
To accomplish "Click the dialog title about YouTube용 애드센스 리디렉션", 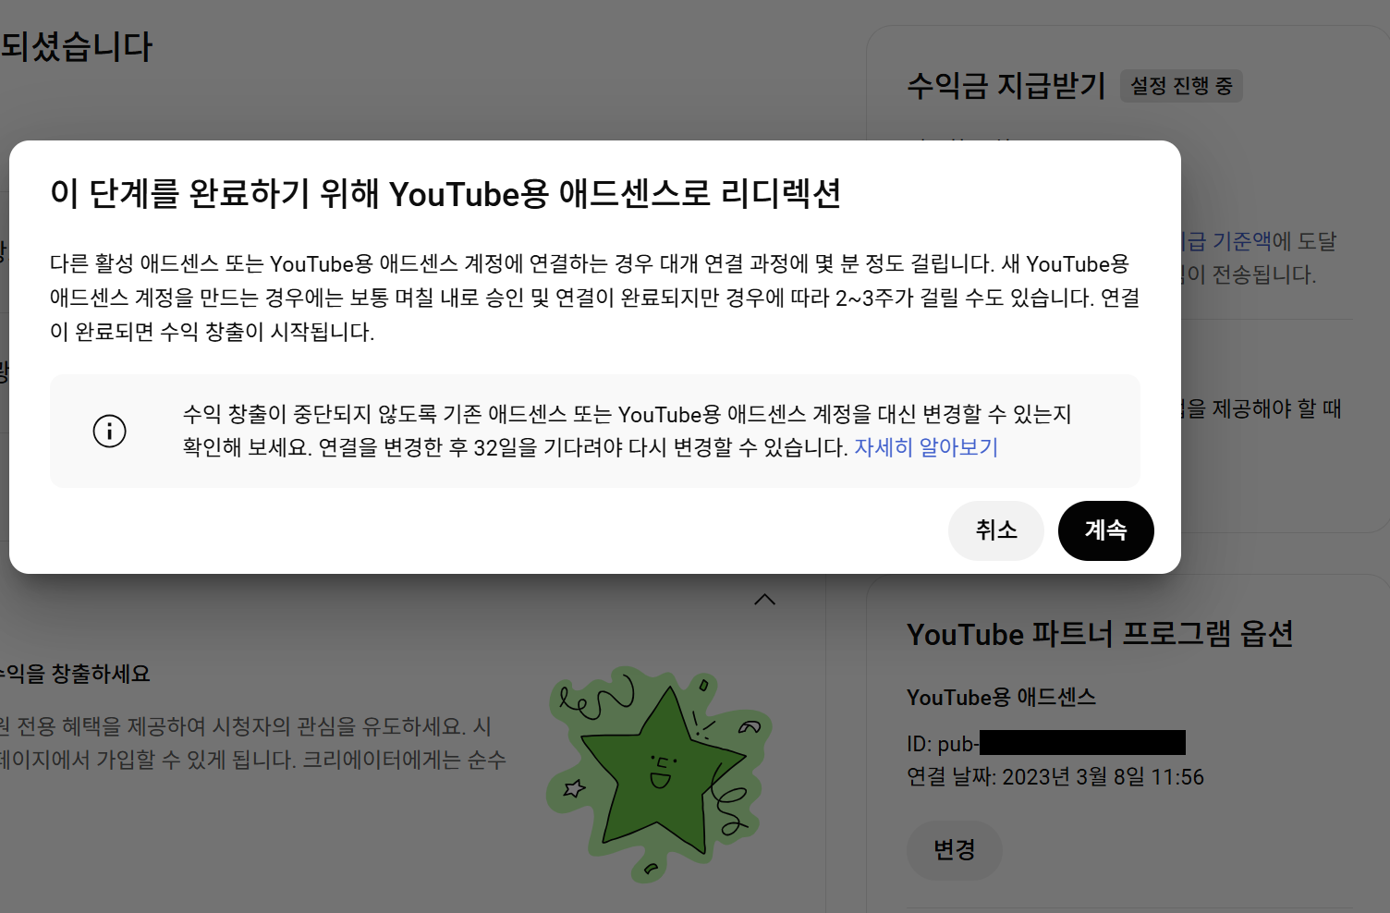I will point(445,194).
